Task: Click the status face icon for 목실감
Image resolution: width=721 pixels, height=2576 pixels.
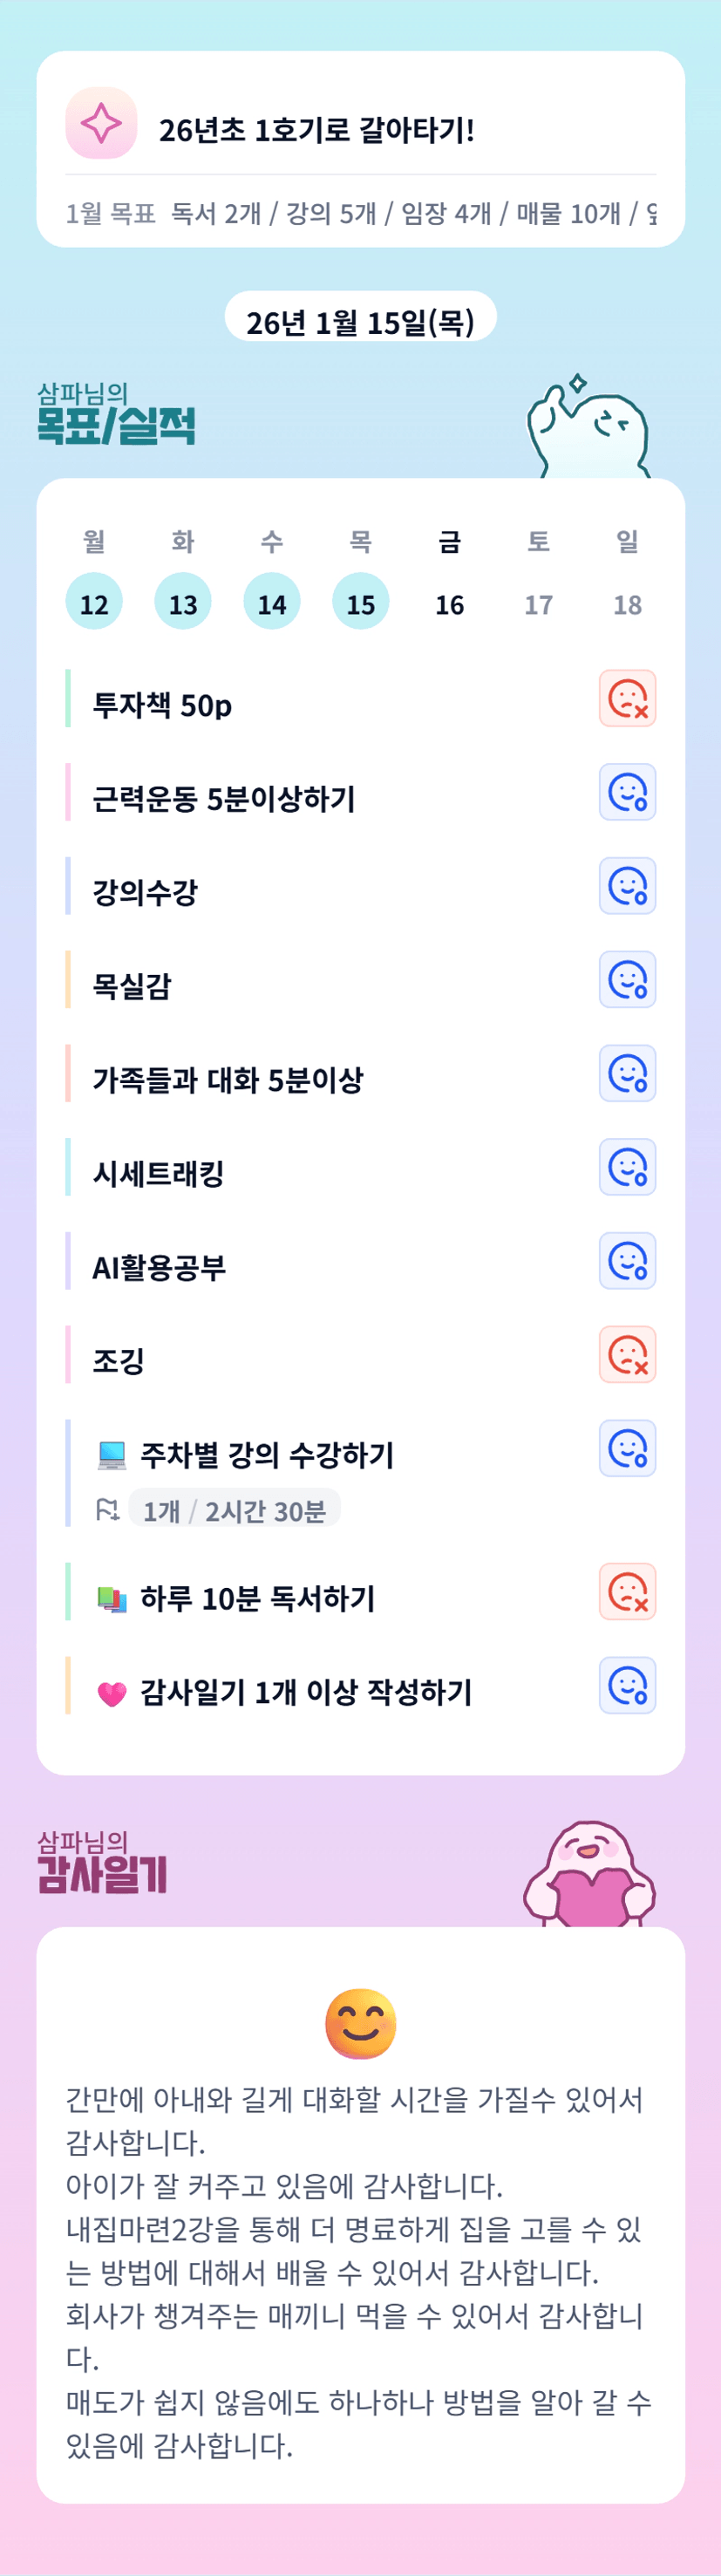Action: click(x=627, y=980)
